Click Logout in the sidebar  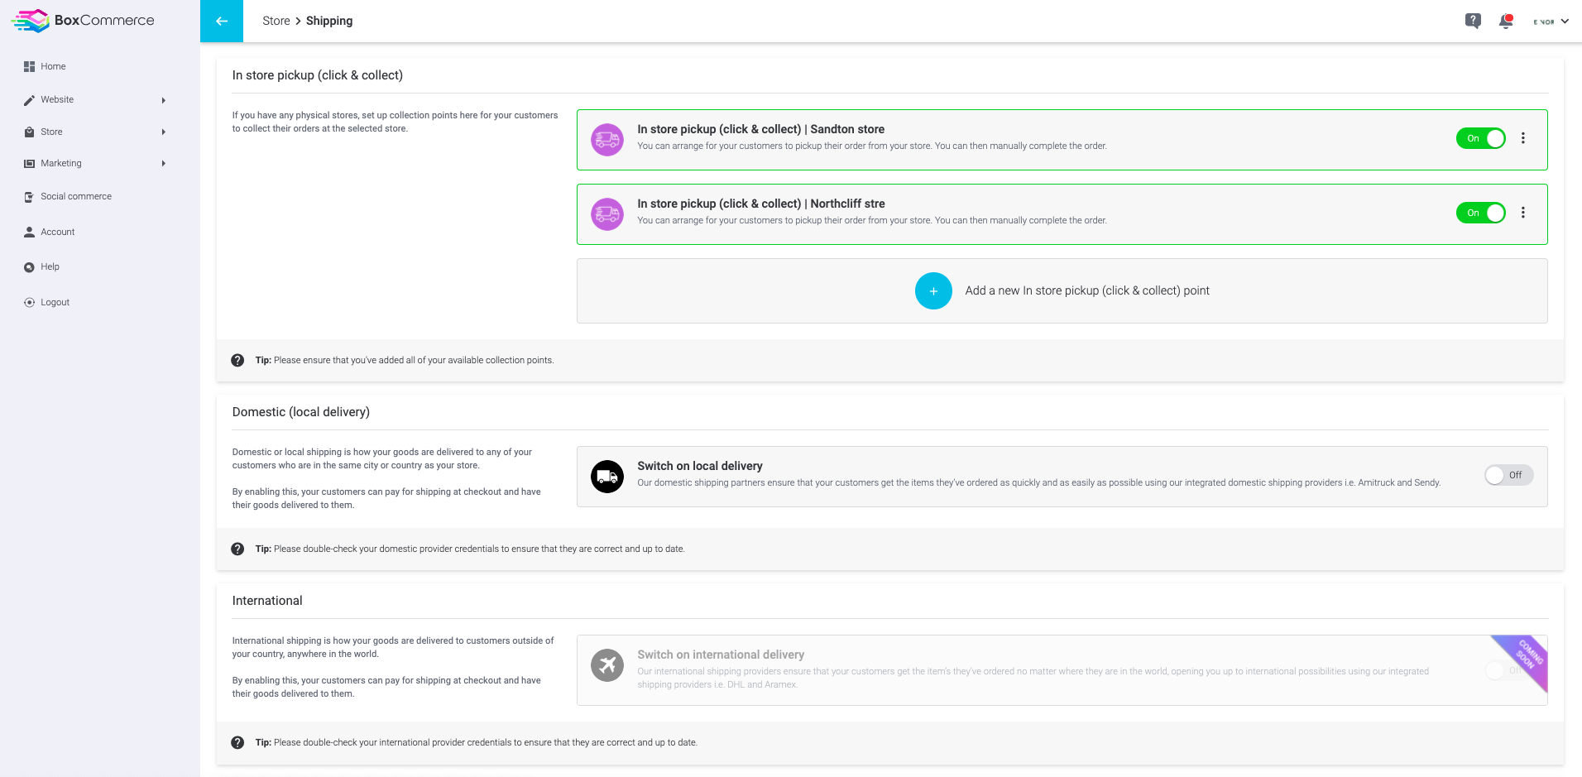55,302
